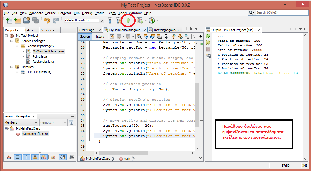Viewport: 311px width, 171px height.
Task: Click the New File toolbar icon
Action: pos(9,21)
